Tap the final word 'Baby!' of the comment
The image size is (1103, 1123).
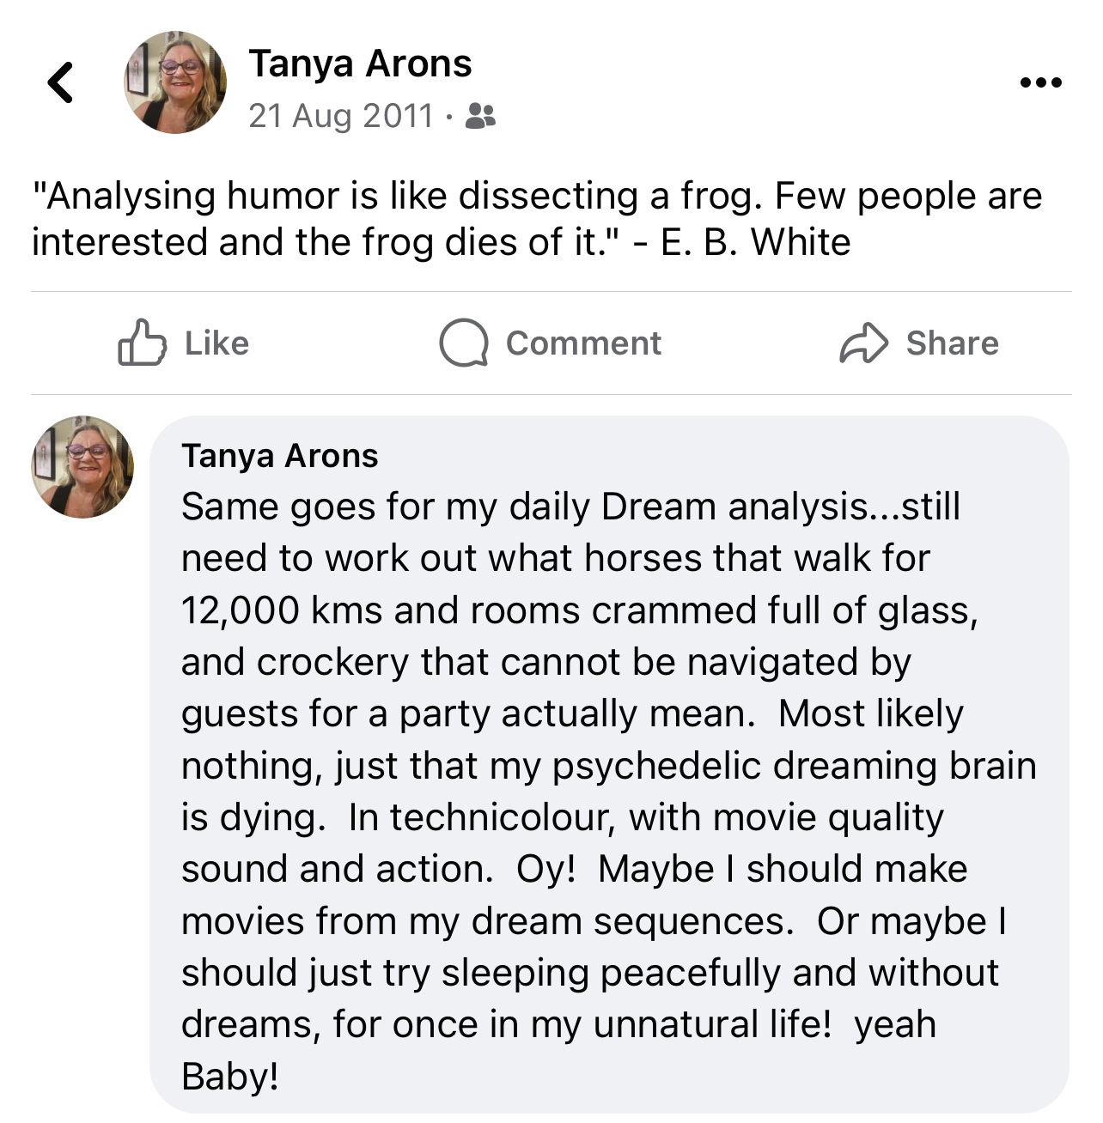point(230,1076)
